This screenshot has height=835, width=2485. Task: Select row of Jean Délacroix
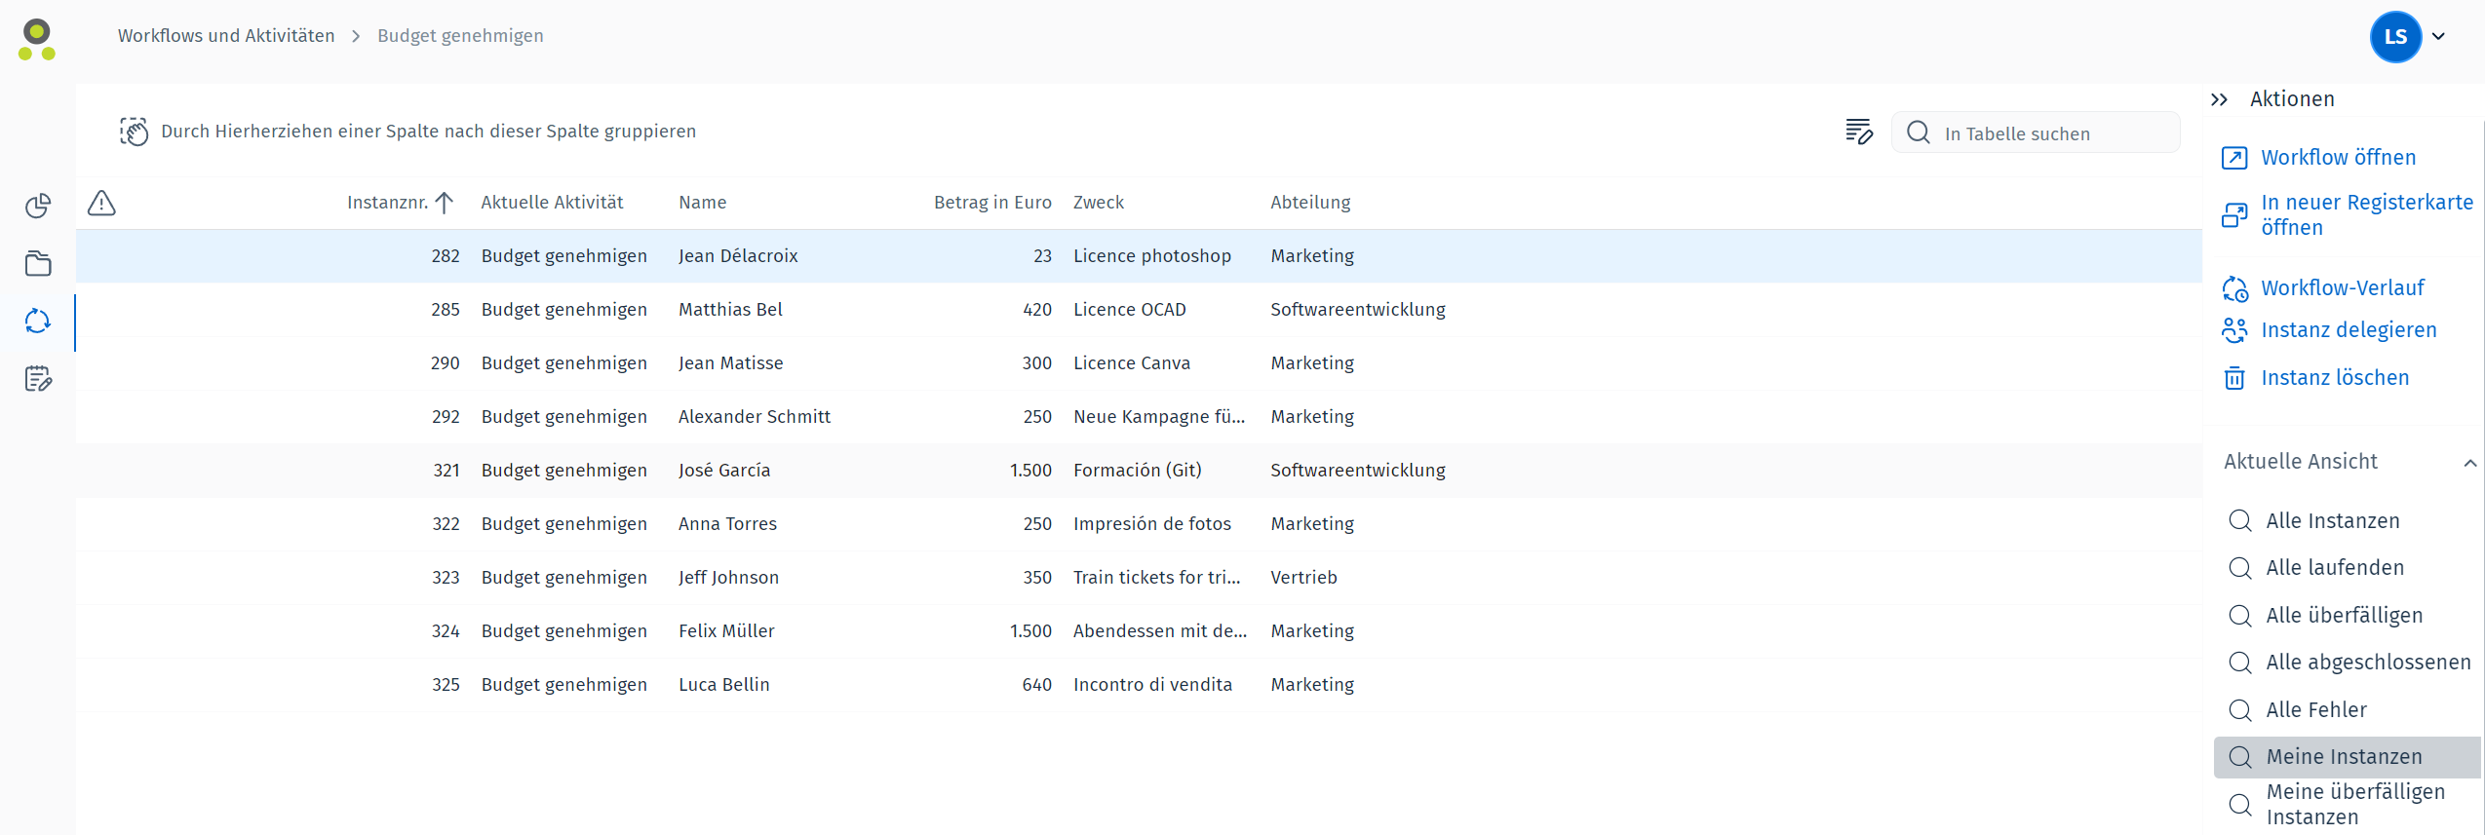click(1139, 256)
